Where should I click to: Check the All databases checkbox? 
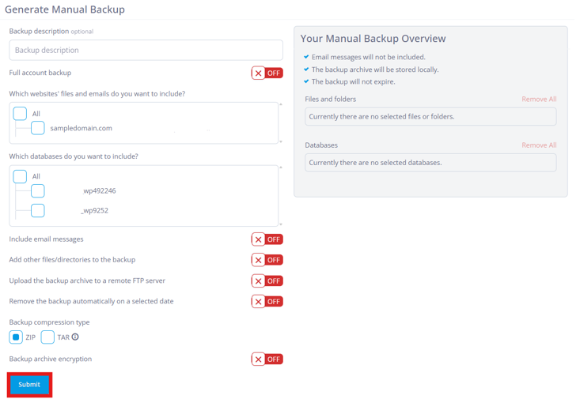[x=20, y=176]
